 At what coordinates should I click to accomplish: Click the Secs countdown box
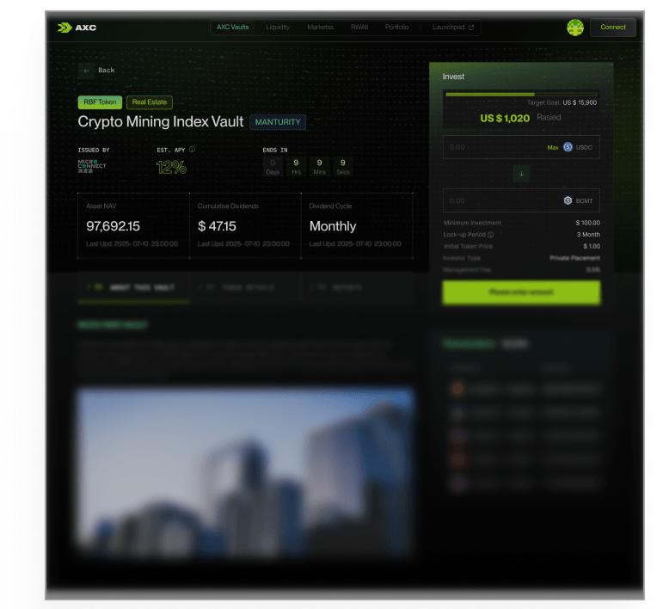pos(343,167)
